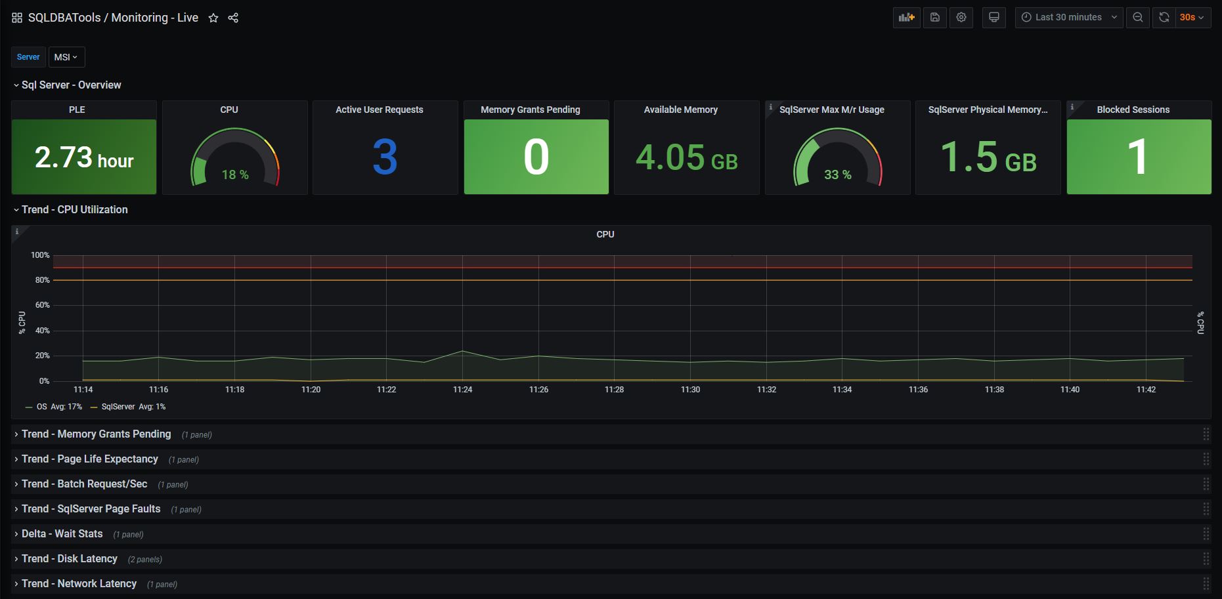Viewport: 1222px width, 599px height.
Task: Open the PLE panel title menu
Action: [77, 110]
